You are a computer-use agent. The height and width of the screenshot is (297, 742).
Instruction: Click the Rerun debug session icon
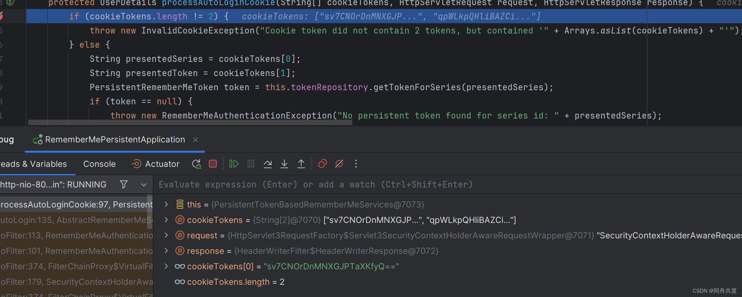(196, 164)
